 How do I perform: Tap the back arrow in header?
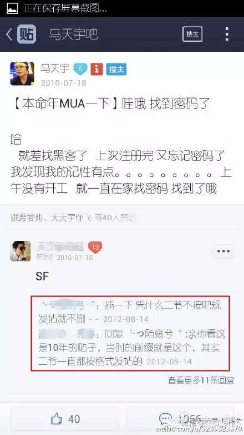(x=9, y=34)
